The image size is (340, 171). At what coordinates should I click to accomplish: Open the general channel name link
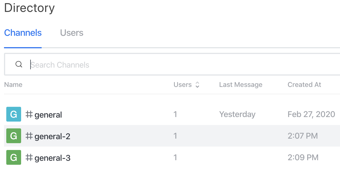point(48,115)
